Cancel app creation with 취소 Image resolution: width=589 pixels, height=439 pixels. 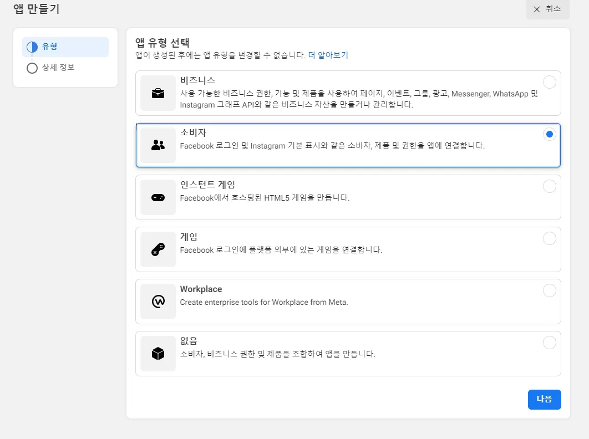547,9
